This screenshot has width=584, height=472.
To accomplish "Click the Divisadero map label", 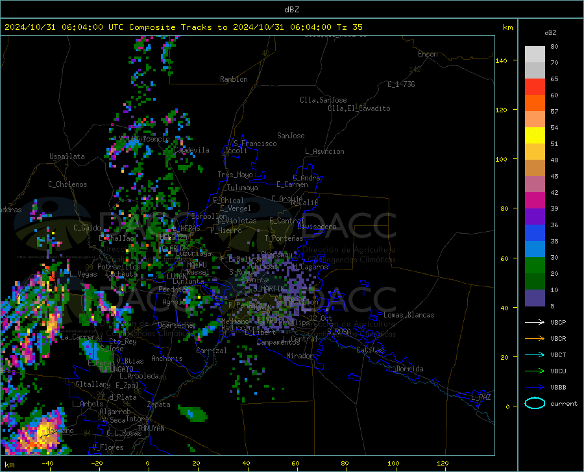I will tap(317, 227).
